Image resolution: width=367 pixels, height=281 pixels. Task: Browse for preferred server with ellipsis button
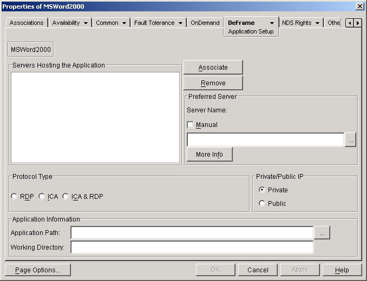[350, 139]
